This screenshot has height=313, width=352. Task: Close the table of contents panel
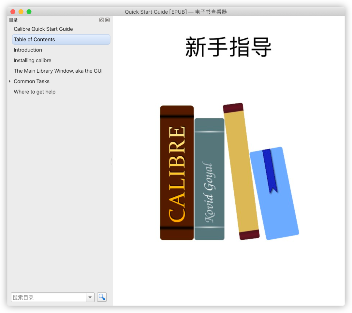(108, 20)
